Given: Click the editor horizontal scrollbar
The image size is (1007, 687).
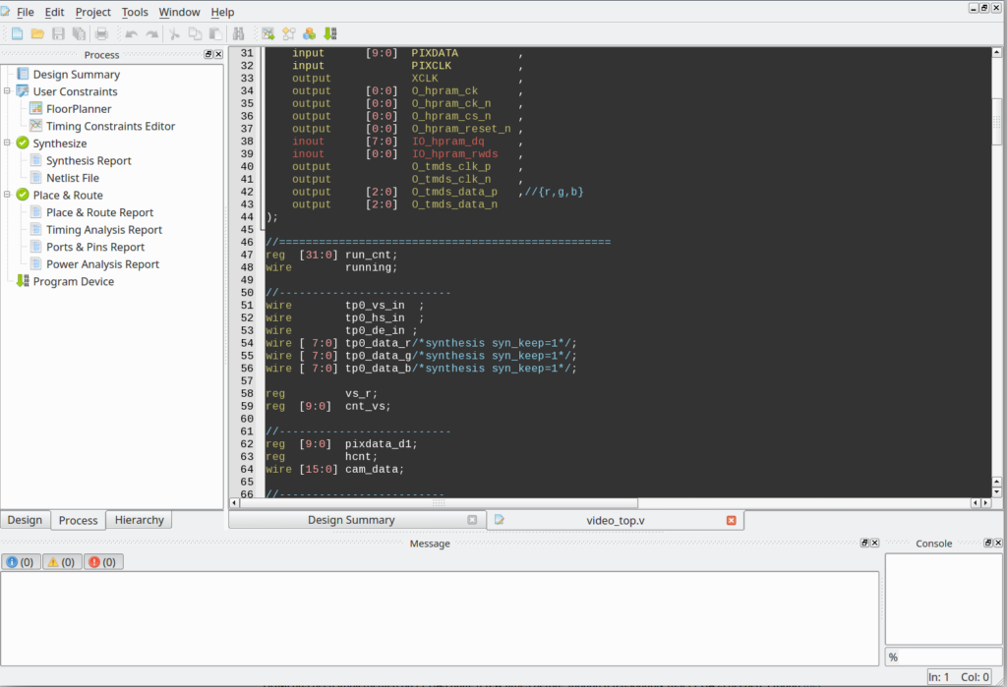Looking at the screenshot, I should [x=439, y=503].
